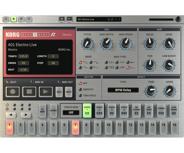Click the PITCH knob in OSC section

(87, 44)
